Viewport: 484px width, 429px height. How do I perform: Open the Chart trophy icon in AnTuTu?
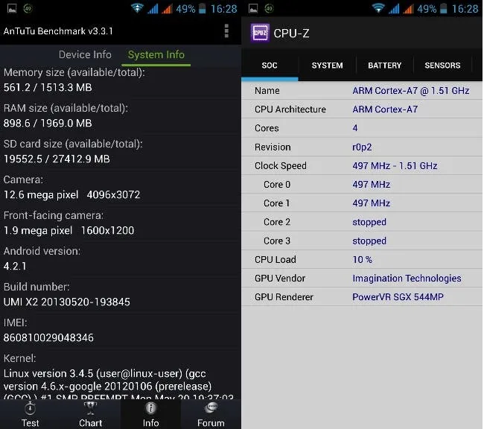point(90,408)
